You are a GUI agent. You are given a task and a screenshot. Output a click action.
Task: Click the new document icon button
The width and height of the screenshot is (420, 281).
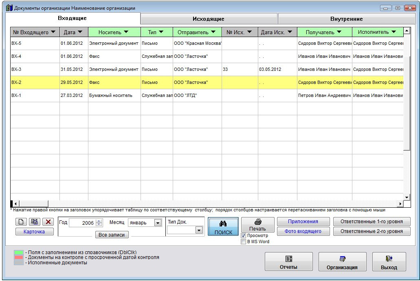click(x=21, y=222)
